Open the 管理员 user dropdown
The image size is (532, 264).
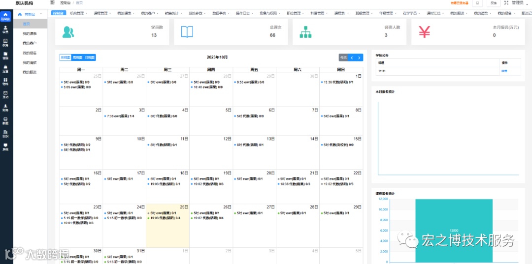coord(520,3)
